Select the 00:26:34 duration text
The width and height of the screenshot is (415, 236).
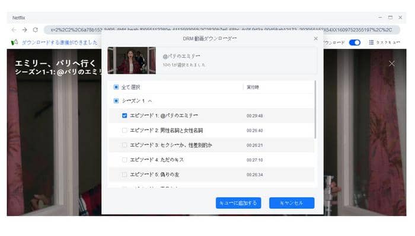tap(254, 174)
